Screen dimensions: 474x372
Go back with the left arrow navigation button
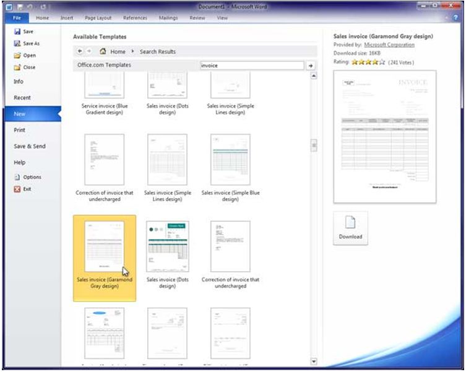pyautogui.click(x=81, y=52)
